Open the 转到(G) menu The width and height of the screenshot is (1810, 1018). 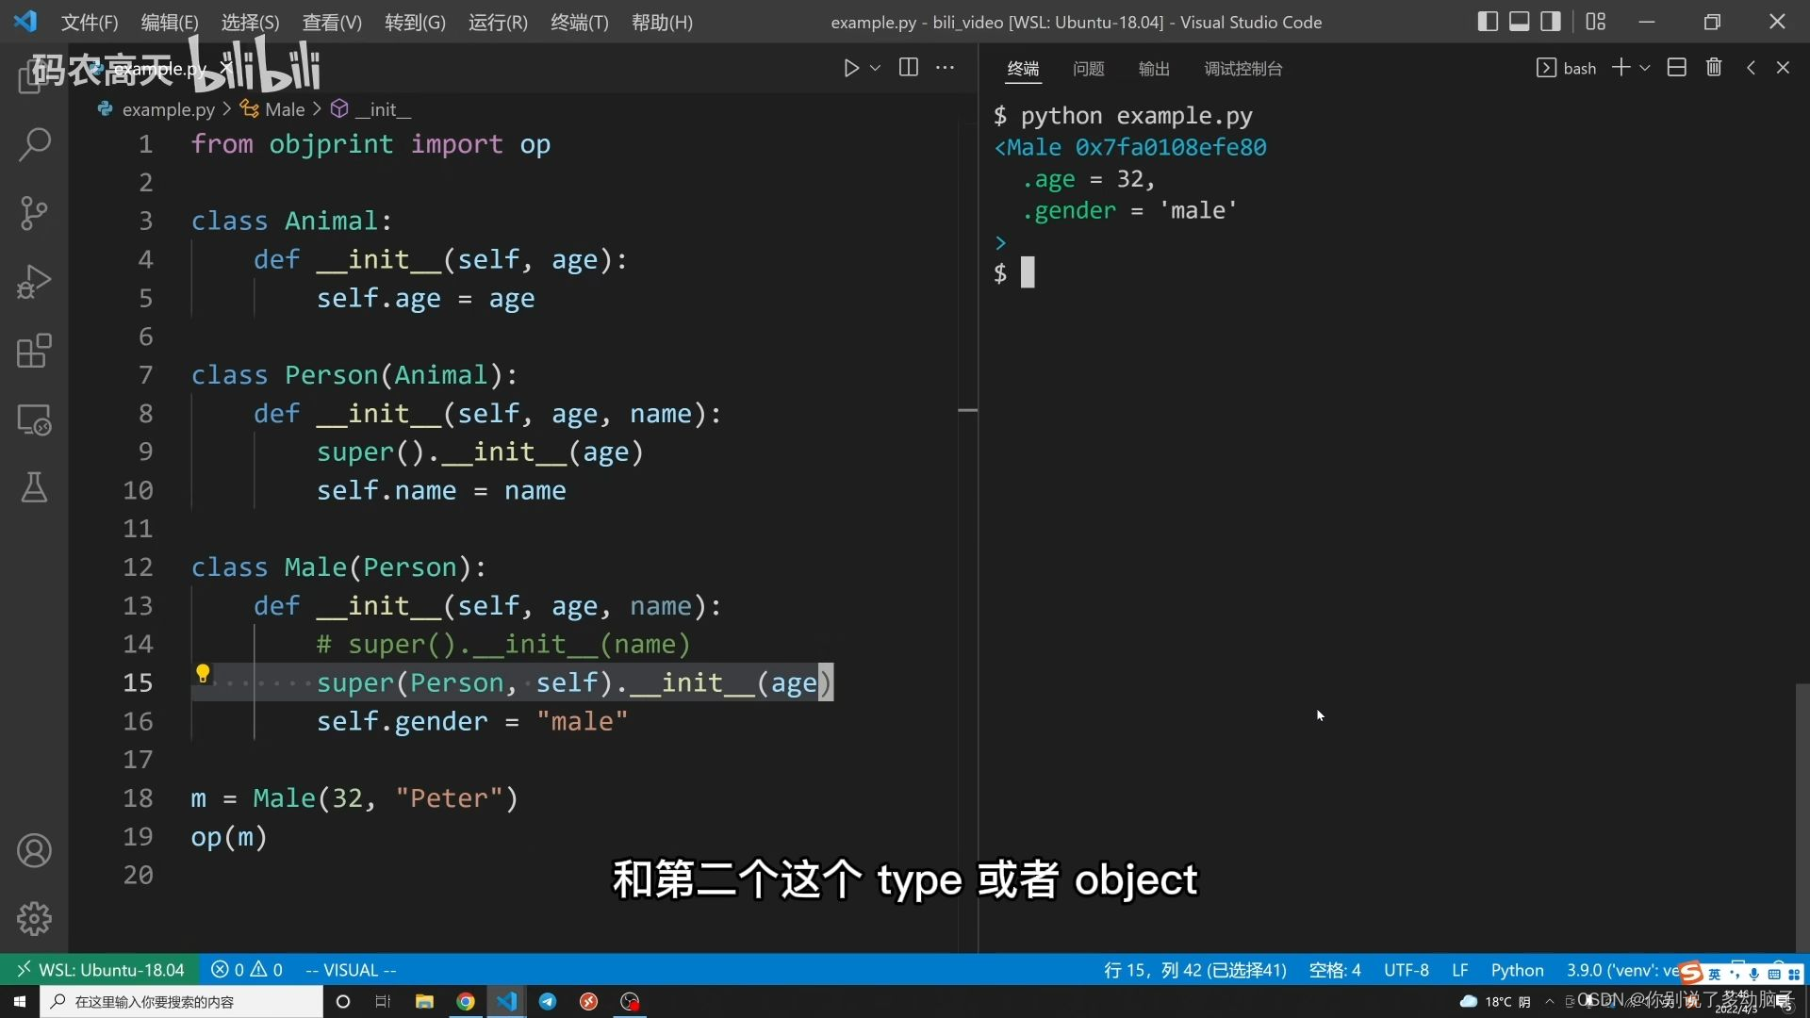coord(415,22)
